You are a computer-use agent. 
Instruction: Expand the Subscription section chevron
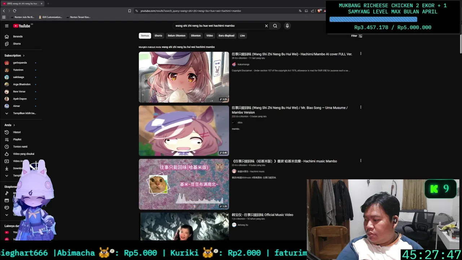point(24,56)
